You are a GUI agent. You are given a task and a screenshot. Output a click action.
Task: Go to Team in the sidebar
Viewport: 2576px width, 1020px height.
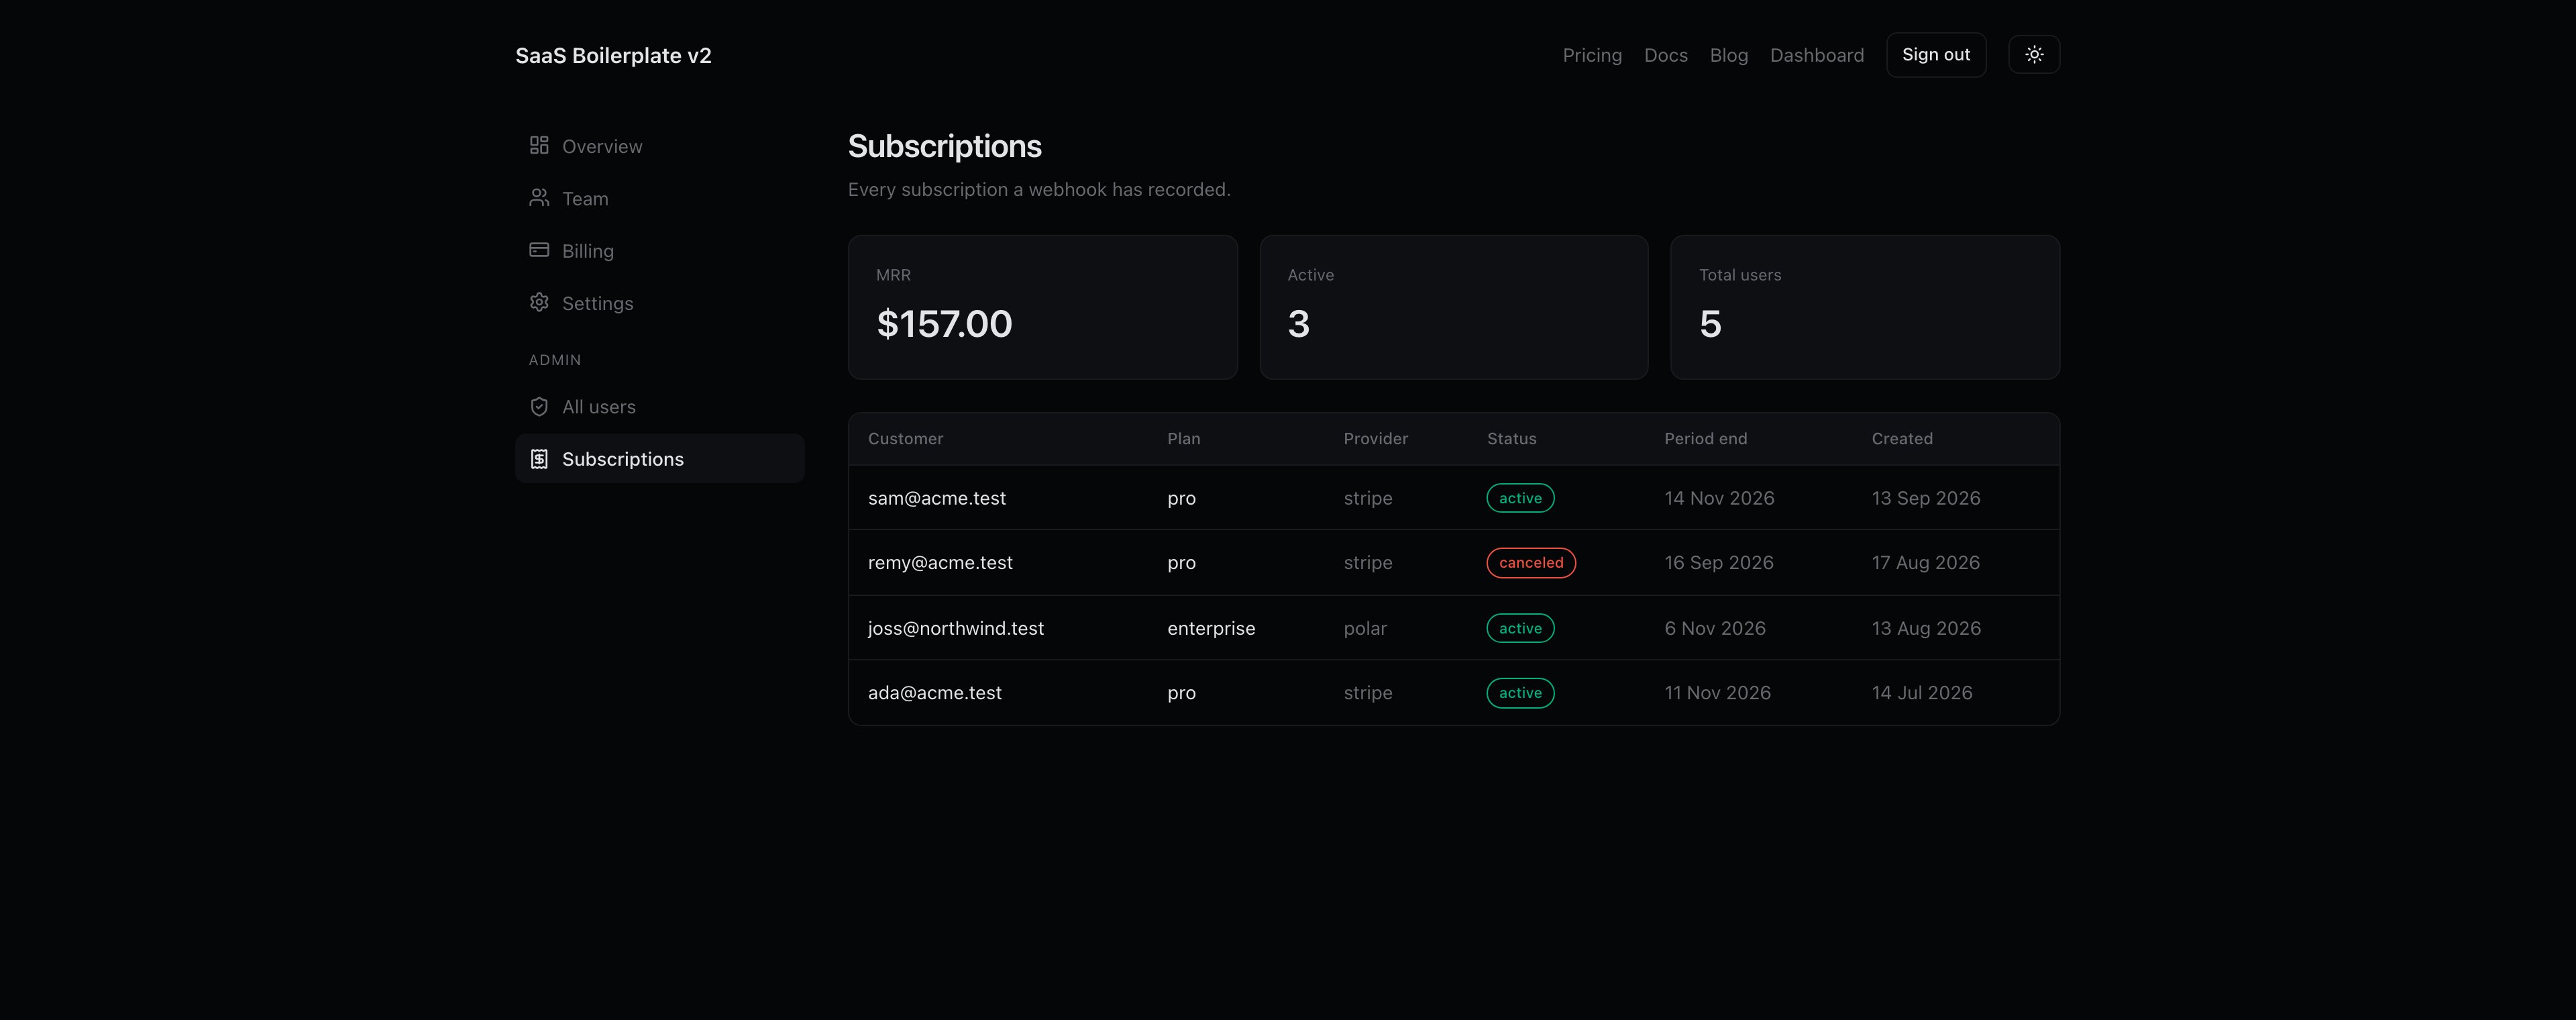[659, 198]
